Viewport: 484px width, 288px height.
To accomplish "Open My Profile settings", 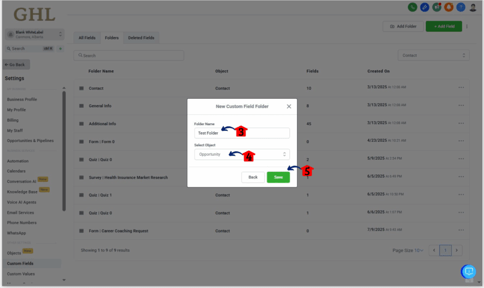I will [17, 110].
